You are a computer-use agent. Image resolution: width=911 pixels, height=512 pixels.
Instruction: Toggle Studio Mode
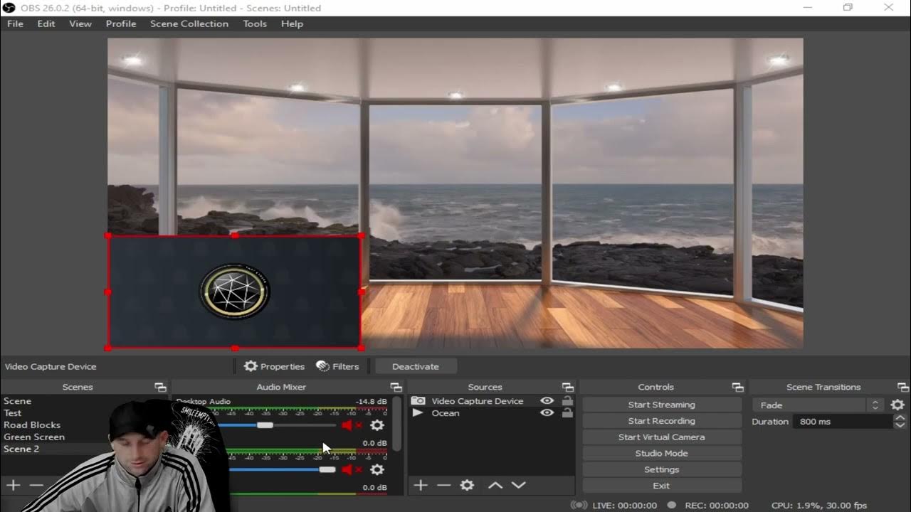662,453
